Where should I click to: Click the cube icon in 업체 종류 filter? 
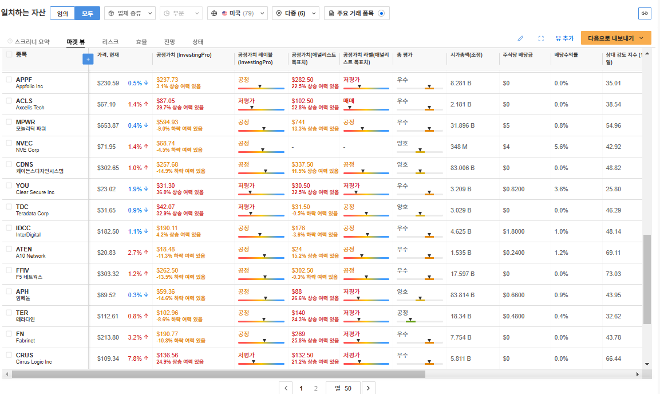[x=111, y=14]
